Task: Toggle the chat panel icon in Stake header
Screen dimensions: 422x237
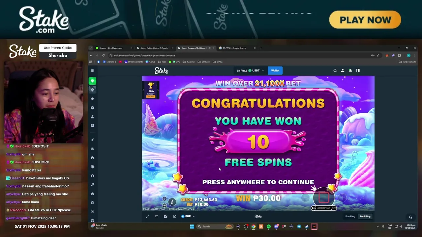Action: [358, 70]
